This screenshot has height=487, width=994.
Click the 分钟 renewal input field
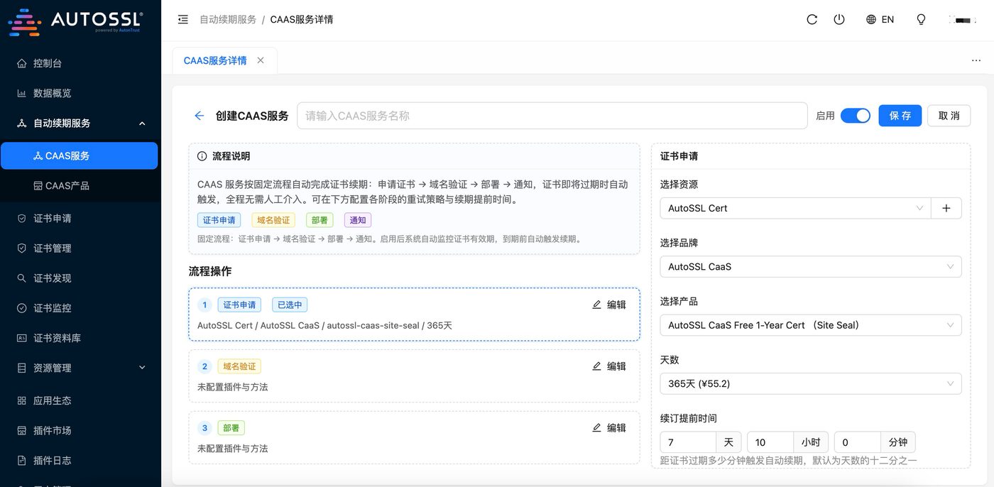pos(858,442)
